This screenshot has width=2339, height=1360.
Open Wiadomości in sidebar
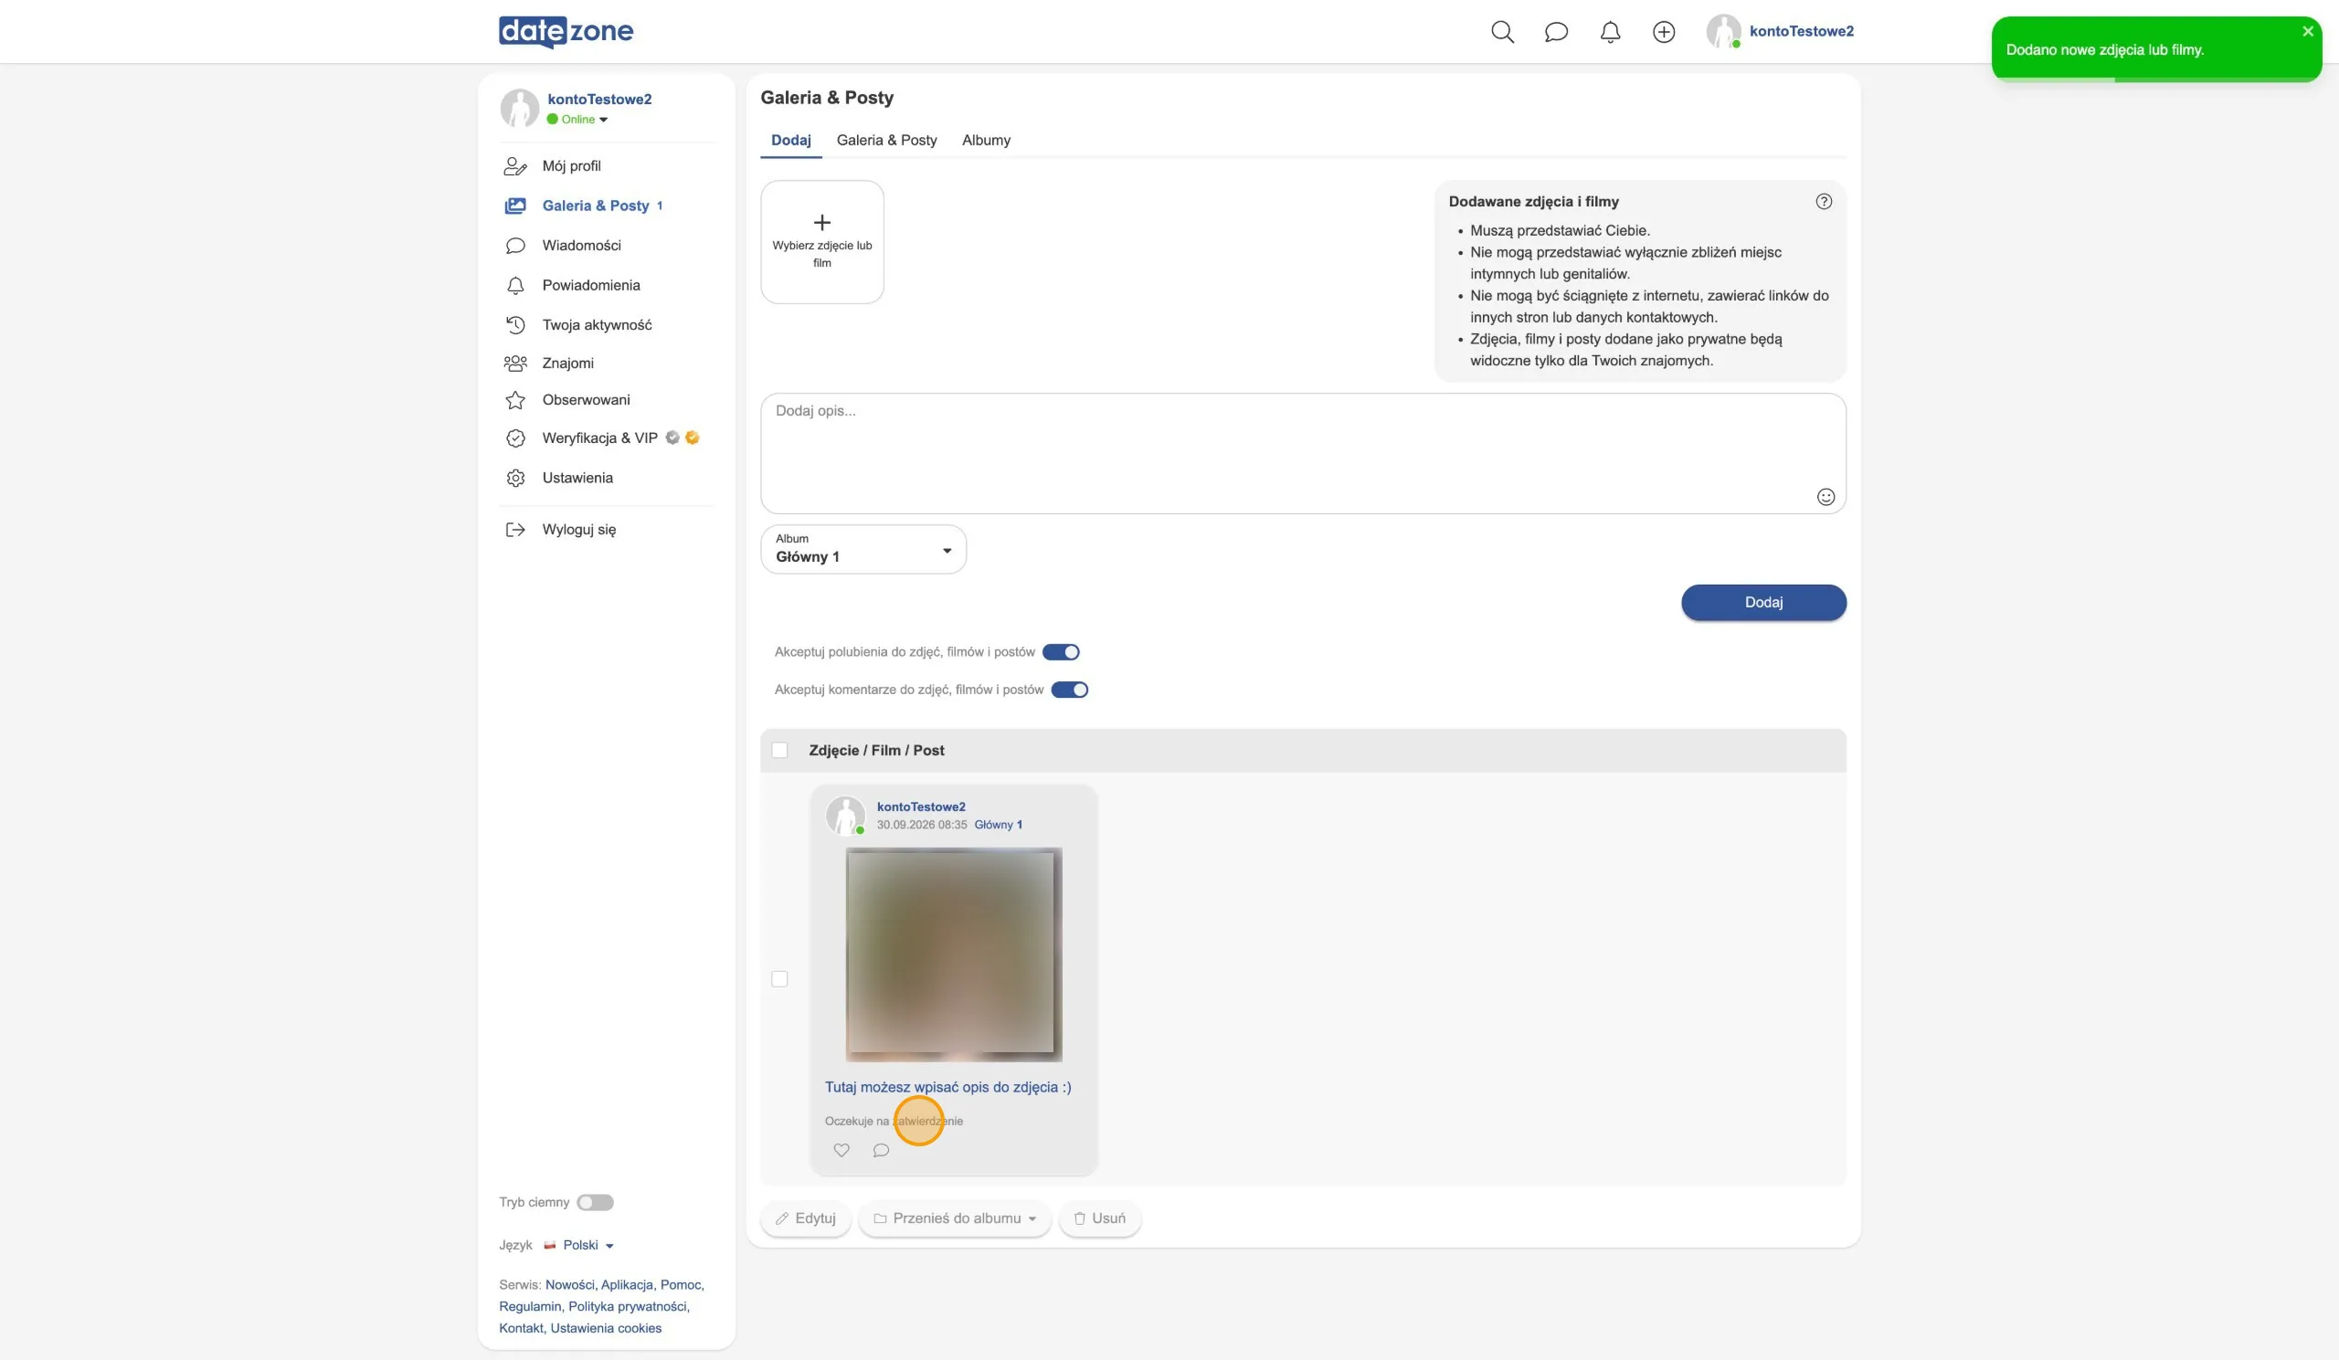581,245
